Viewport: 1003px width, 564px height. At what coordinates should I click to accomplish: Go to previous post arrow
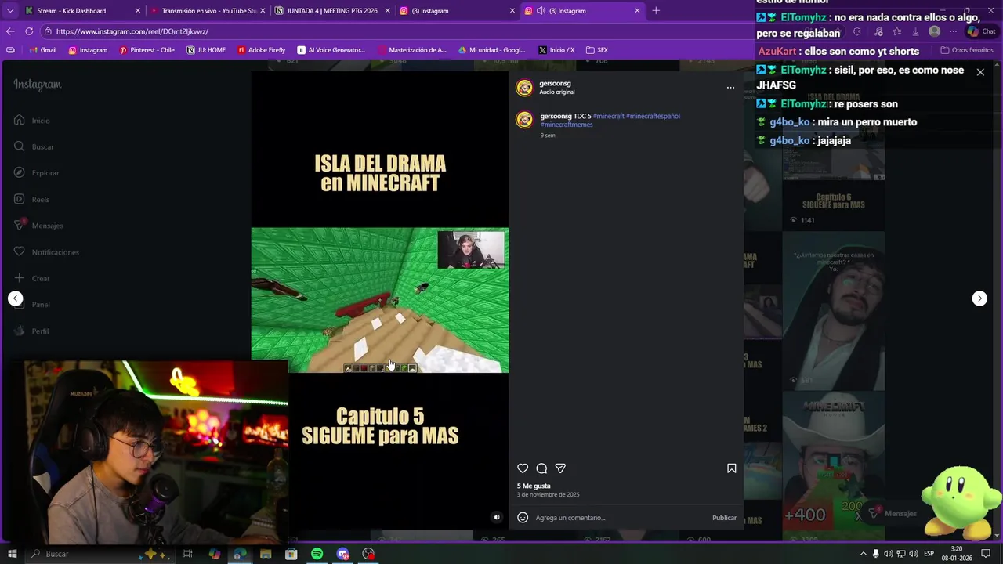click(x=15, y=298)
